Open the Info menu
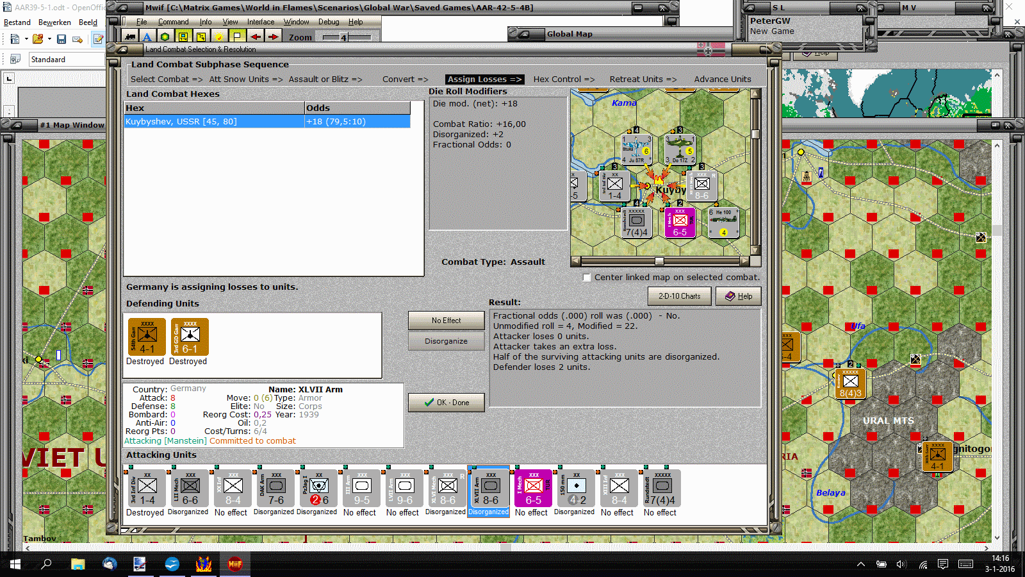The image size is (1025, 577). coord(206,22)
